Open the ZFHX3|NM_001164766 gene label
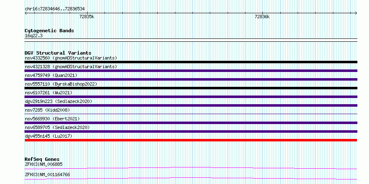Viewport: 369px width, 184px height. 47,174
